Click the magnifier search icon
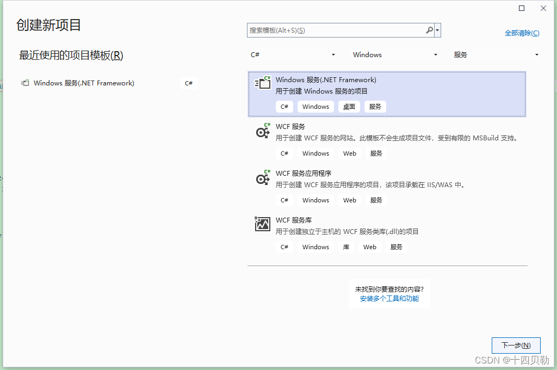 (430, 30)
